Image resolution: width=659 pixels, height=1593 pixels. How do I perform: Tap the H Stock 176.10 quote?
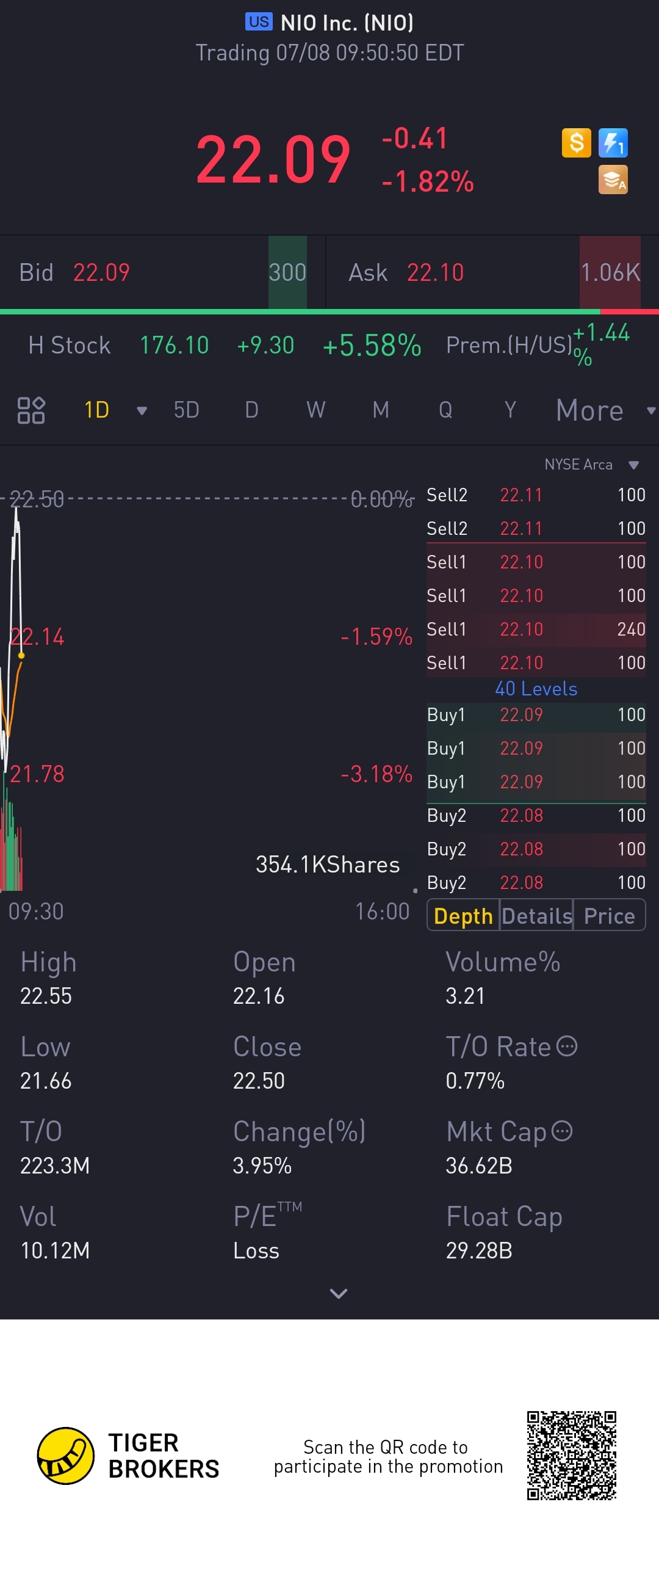click(x=174, y=346)
